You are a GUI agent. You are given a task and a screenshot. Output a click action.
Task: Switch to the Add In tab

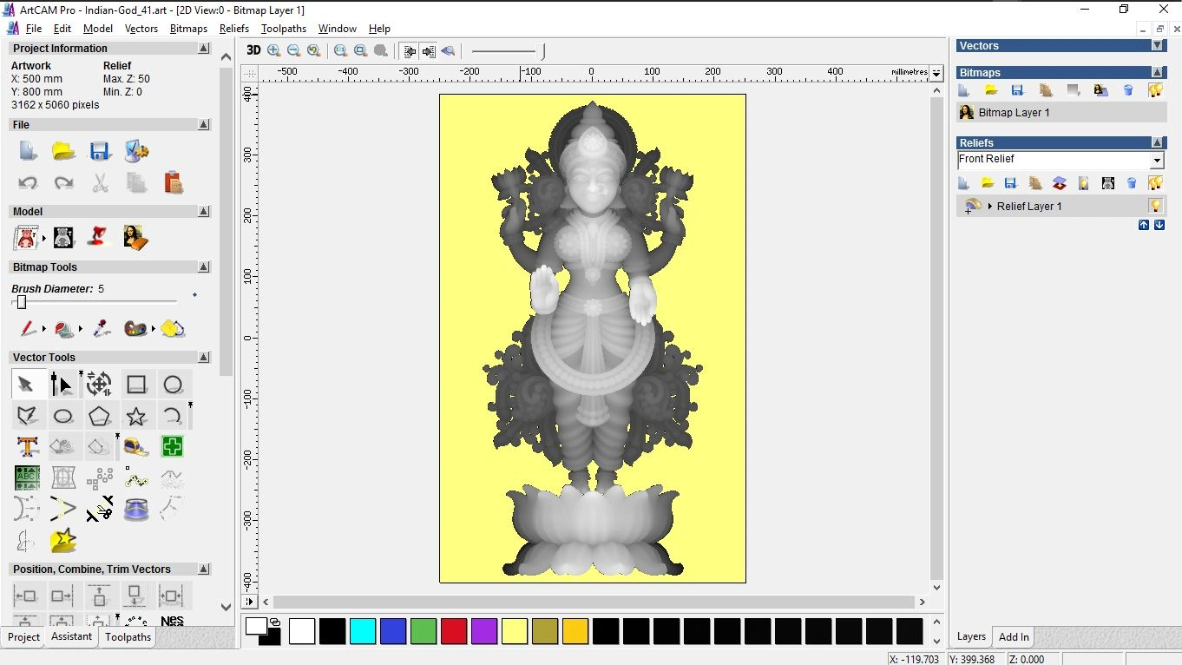pos(1014,636)
